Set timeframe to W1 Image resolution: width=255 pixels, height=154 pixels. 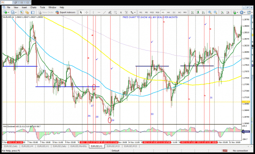coord(180,12)
